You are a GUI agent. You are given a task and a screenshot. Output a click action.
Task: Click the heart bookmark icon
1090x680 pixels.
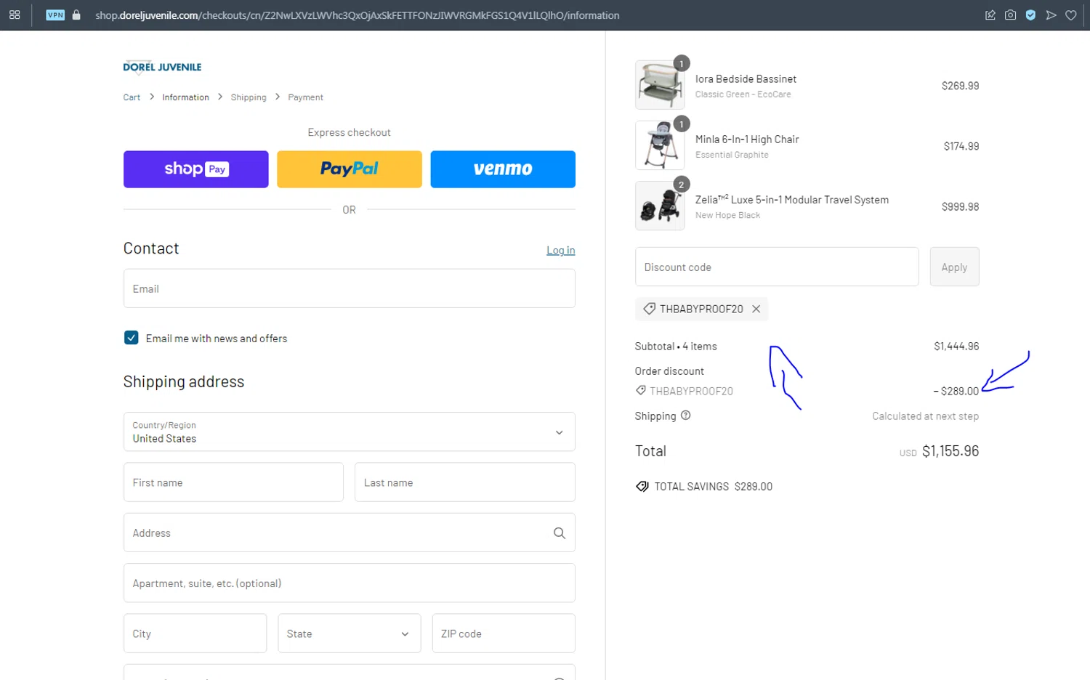[x=1071, y=15]
